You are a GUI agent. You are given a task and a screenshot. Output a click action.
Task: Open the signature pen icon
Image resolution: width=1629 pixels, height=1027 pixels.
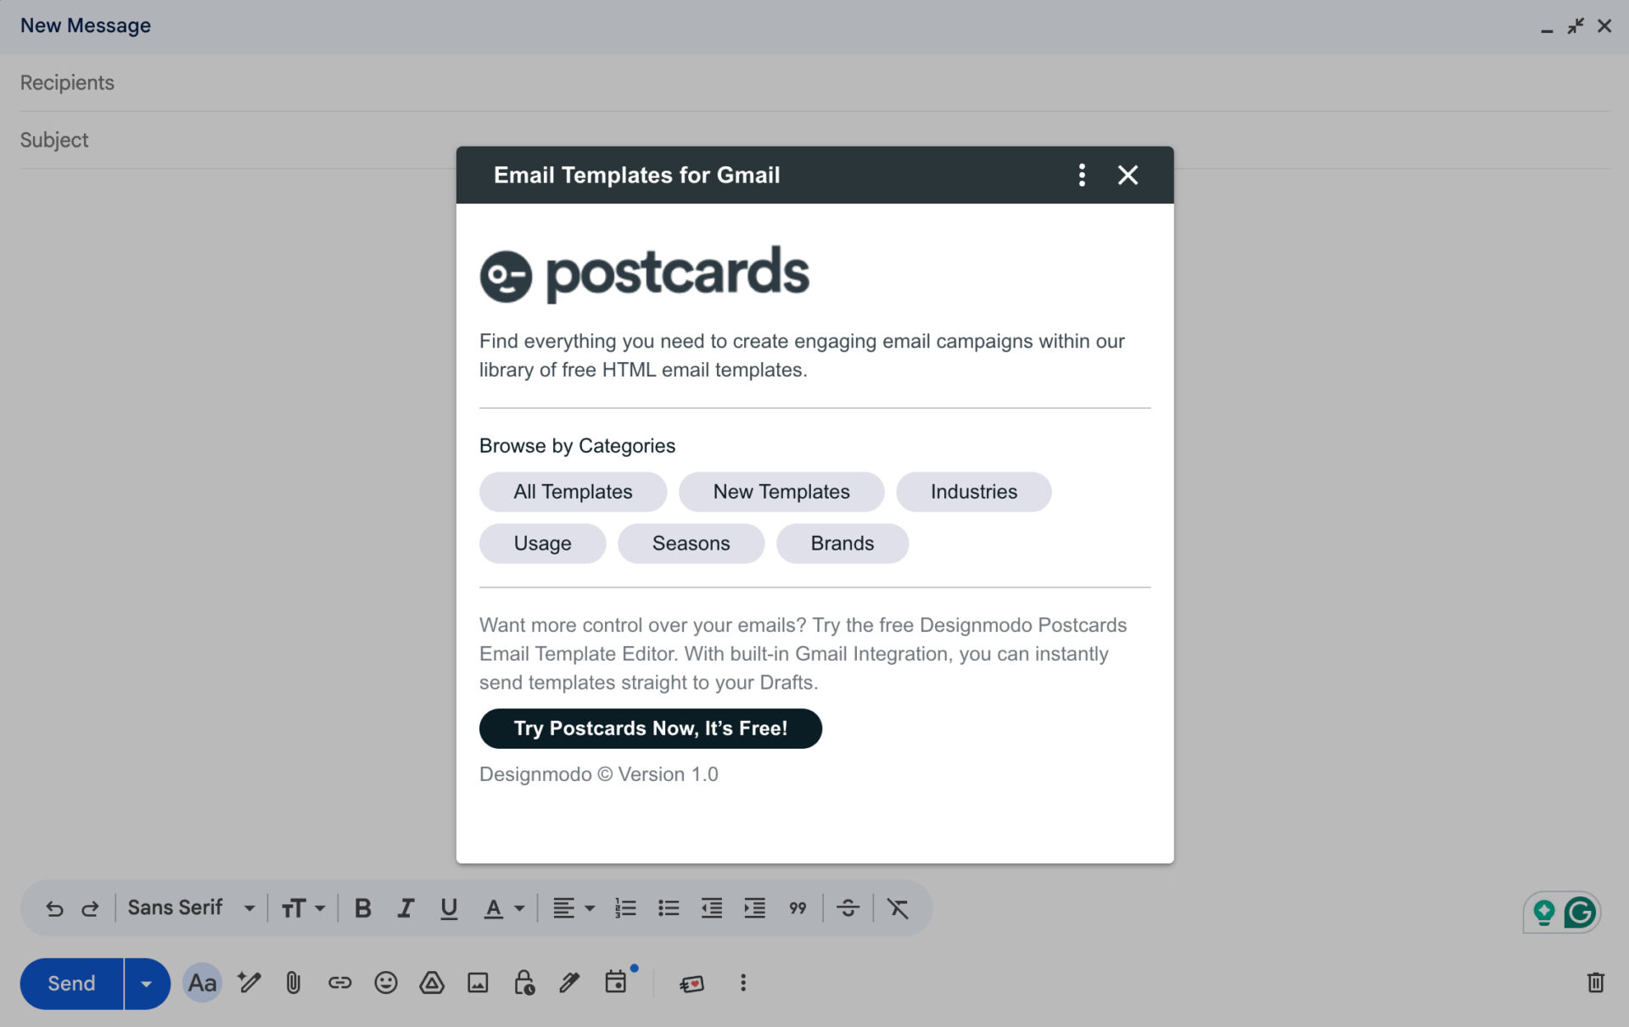click(568, 983)
